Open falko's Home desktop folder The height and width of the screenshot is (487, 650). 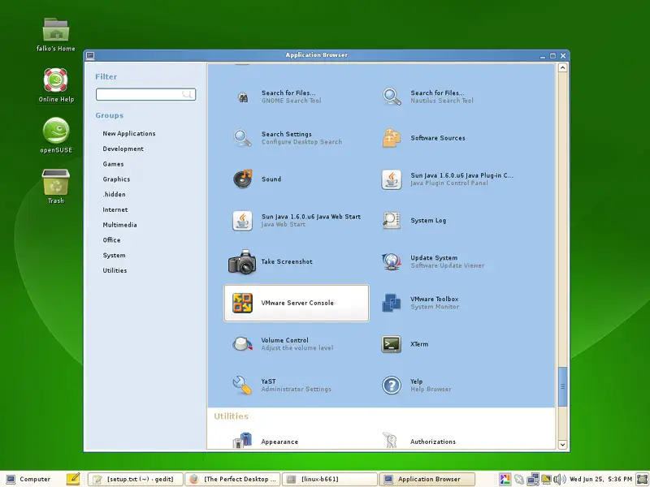pos(56,30)
